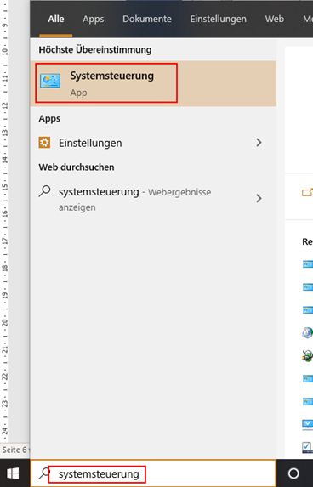Click magnifier icon beside web result
313x487 pixels.
click(x=45, y=191)
